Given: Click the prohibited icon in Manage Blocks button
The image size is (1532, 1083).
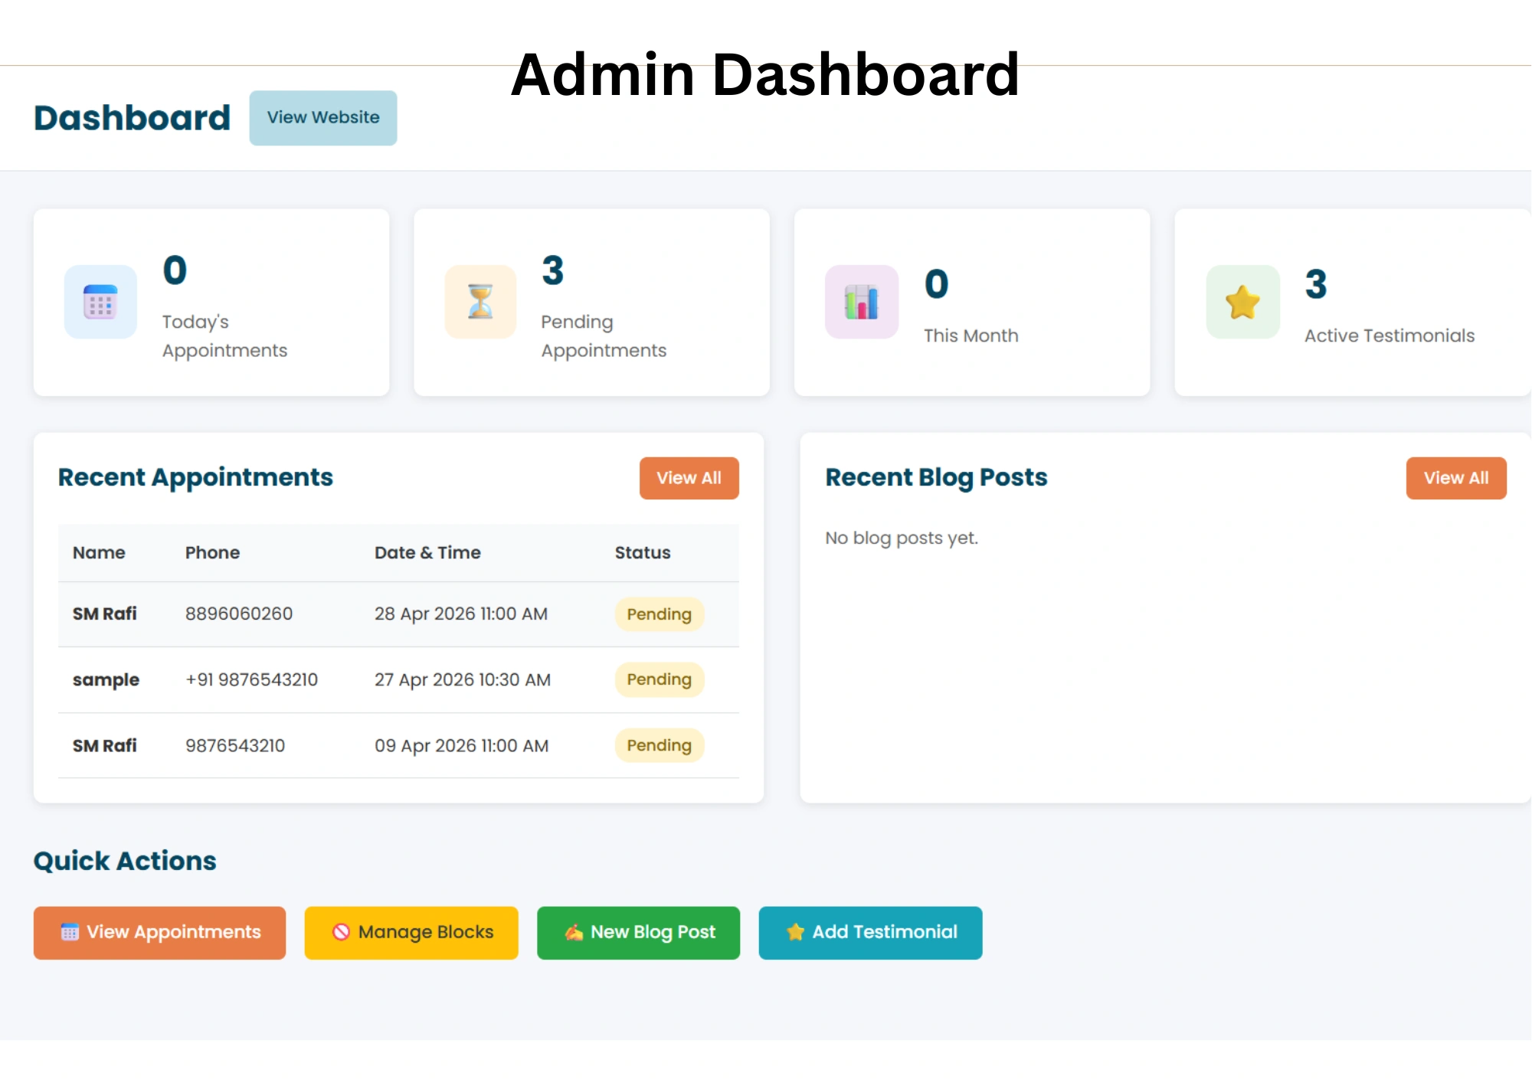Looking at the screenshot, I should (341, 932).
